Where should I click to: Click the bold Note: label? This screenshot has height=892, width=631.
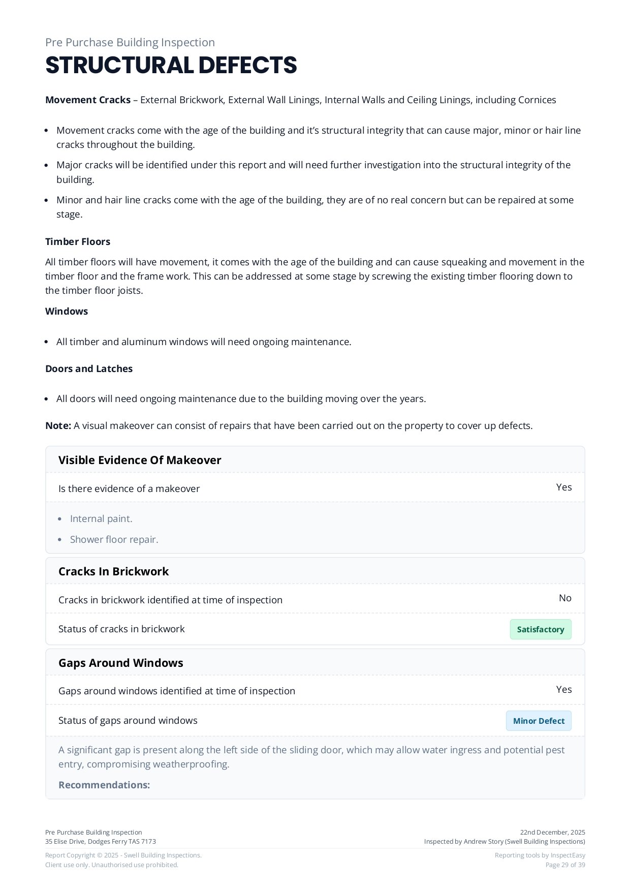click(58, 426)
